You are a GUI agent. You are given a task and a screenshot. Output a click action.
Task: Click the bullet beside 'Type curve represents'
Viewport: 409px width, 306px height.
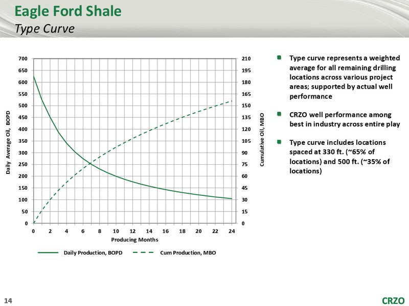[x=279, y=58]
